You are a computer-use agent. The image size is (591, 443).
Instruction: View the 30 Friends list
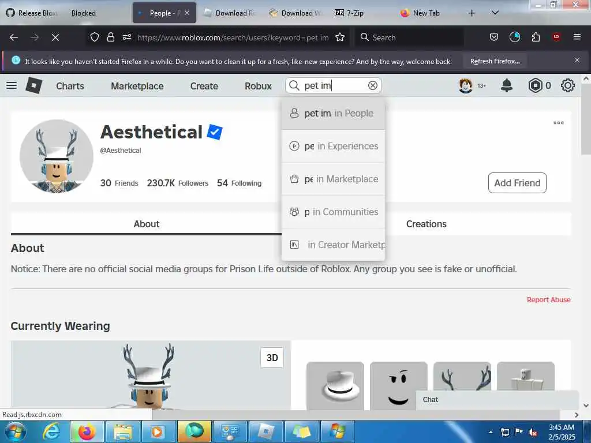pos(119,183)
